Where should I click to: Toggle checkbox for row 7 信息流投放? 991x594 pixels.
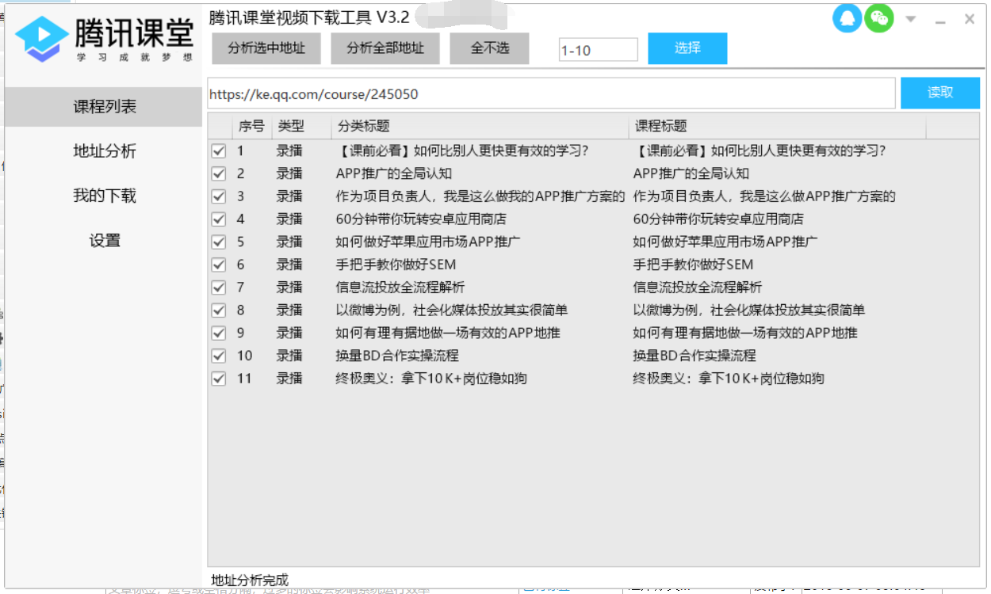click(x=219, y=287)
